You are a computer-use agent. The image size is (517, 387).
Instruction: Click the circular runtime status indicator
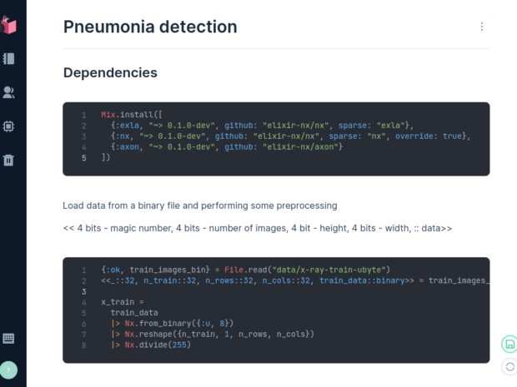tap(509, 366)
